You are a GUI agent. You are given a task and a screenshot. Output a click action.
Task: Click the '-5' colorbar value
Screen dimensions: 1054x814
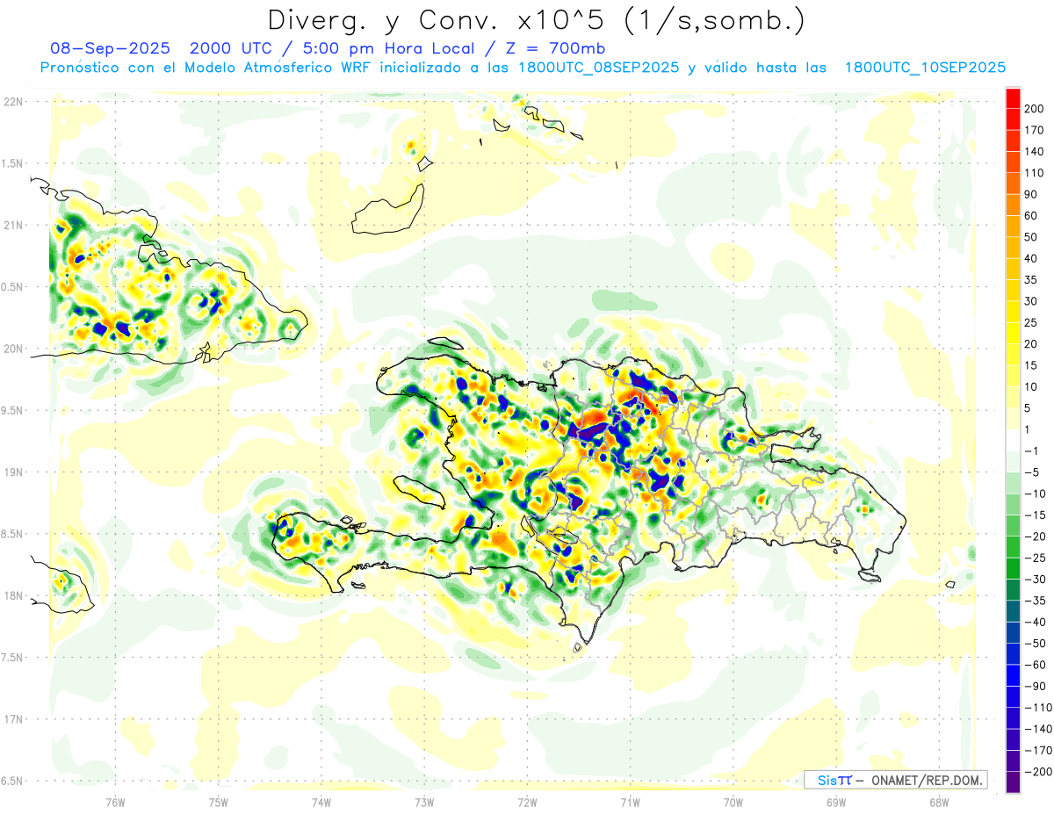1033,472
